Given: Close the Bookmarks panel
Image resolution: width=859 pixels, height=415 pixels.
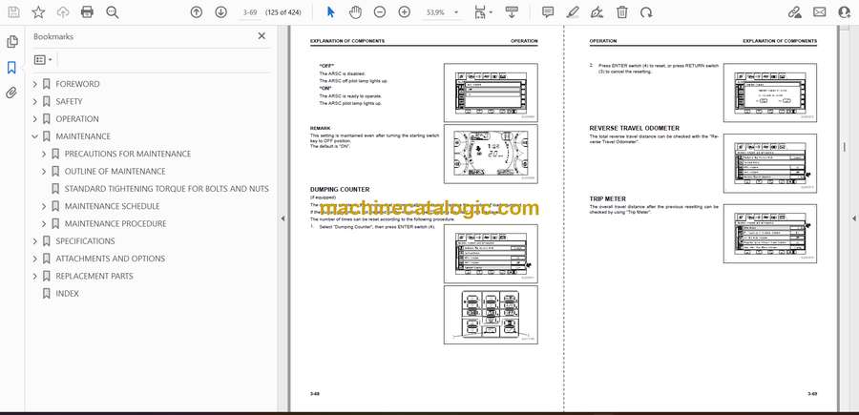Looking at the screenshot, I should [x=262, y=36].
